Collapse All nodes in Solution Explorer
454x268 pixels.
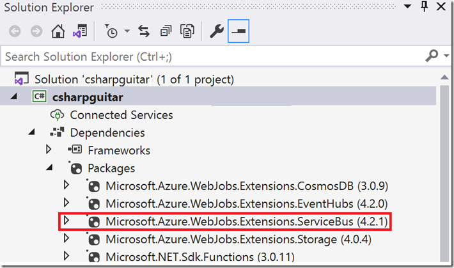click(166, 31)
